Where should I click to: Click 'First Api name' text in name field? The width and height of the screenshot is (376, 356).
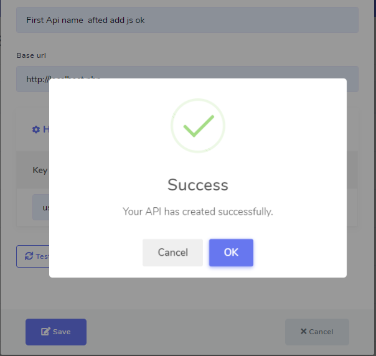55,21
